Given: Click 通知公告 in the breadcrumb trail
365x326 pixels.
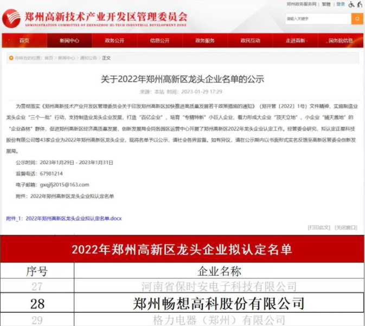Looking at the screenshot, I should point(88,58).
